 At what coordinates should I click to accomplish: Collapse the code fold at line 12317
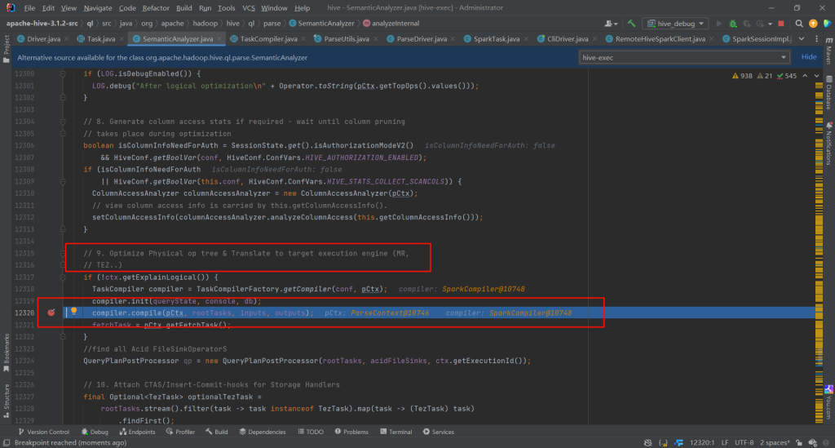tap(64, 277)
